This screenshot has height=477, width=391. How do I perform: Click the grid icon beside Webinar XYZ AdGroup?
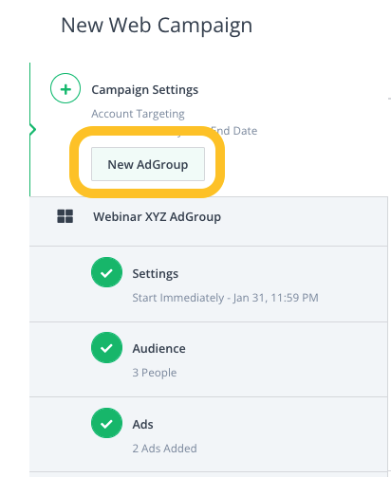65,216
